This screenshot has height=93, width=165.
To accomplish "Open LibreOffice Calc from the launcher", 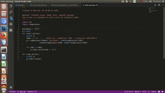I will click(4, 64).
